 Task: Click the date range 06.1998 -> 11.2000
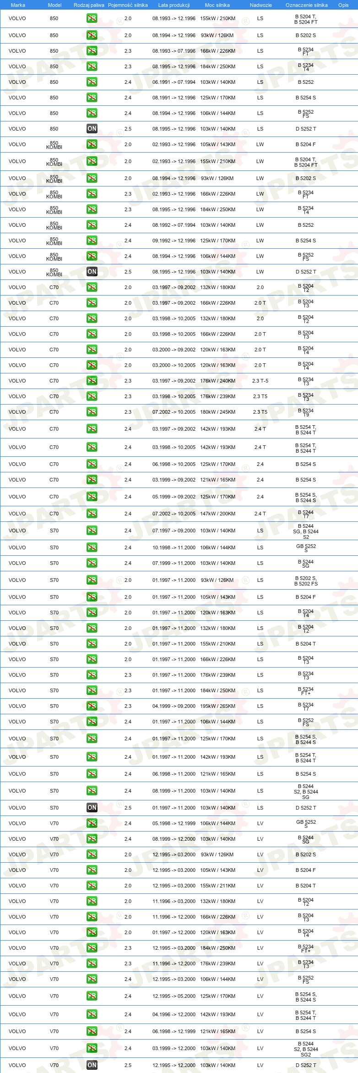coord(174,774)
